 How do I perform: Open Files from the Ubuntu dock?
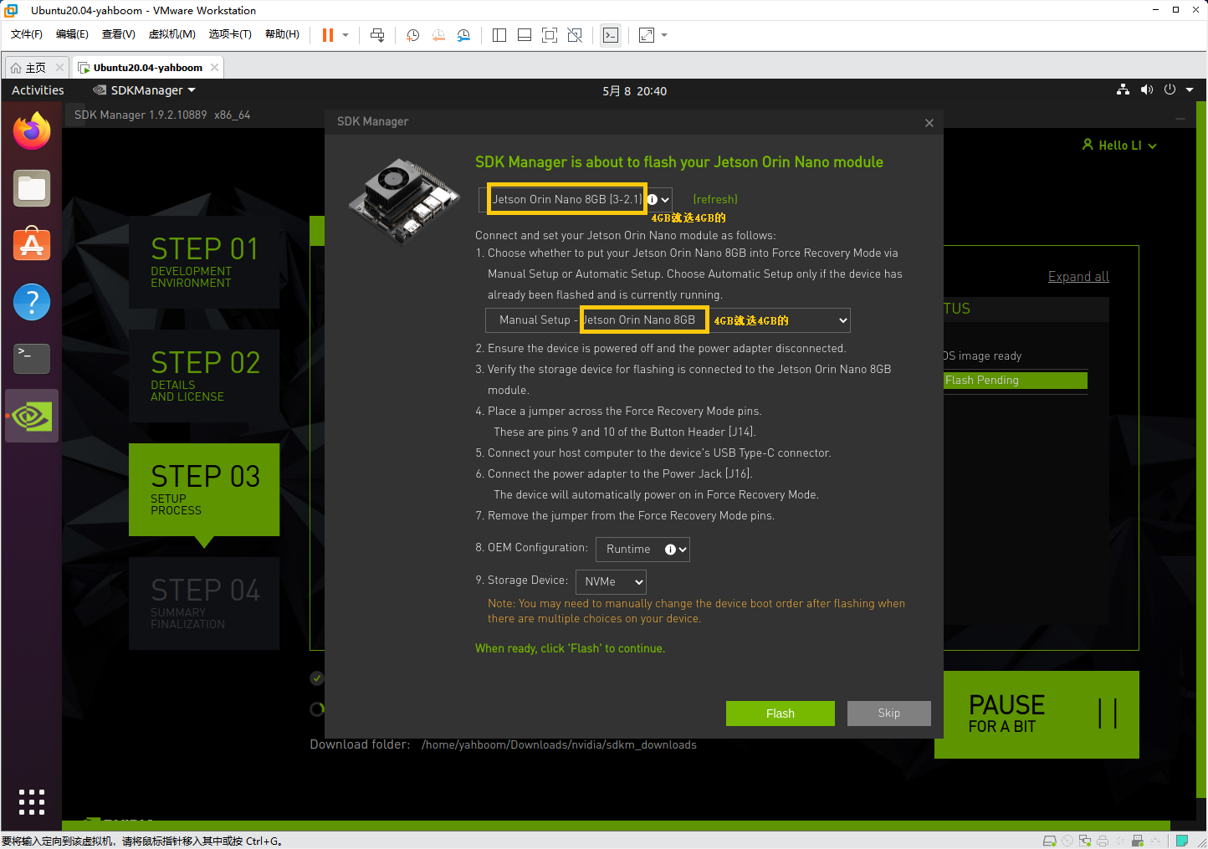click(x=32, y=188)
